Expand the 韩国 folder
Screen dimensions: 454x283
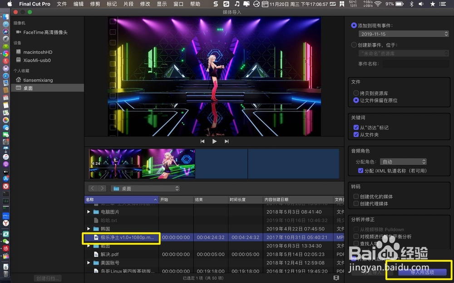[x=89, y=229]
